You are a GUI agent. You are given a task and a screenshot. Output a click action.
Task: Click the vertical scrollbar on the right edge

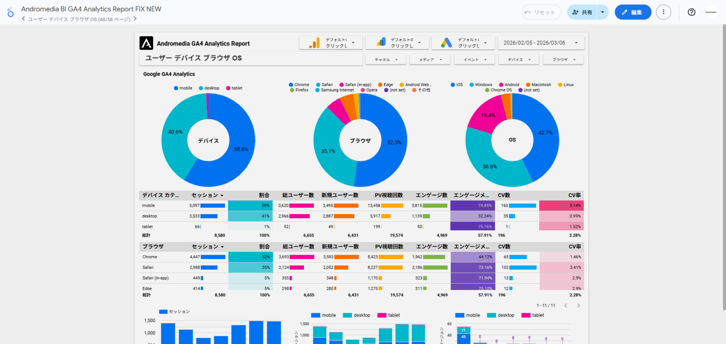tap(723, 168)
